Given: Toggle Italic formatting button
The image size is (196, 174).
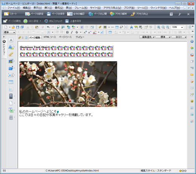Looking at the screenshot, I should (72, 32).
